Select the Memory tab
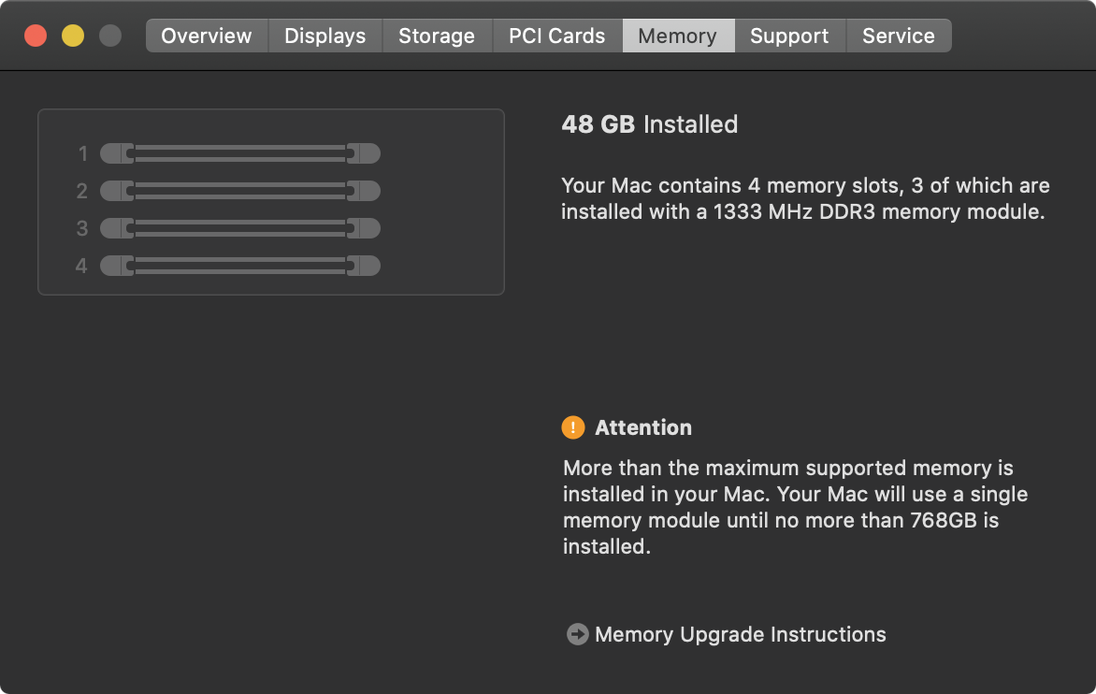Viewport: 1096px width, 694px height. pyautogui.click(x=677, y=36)
